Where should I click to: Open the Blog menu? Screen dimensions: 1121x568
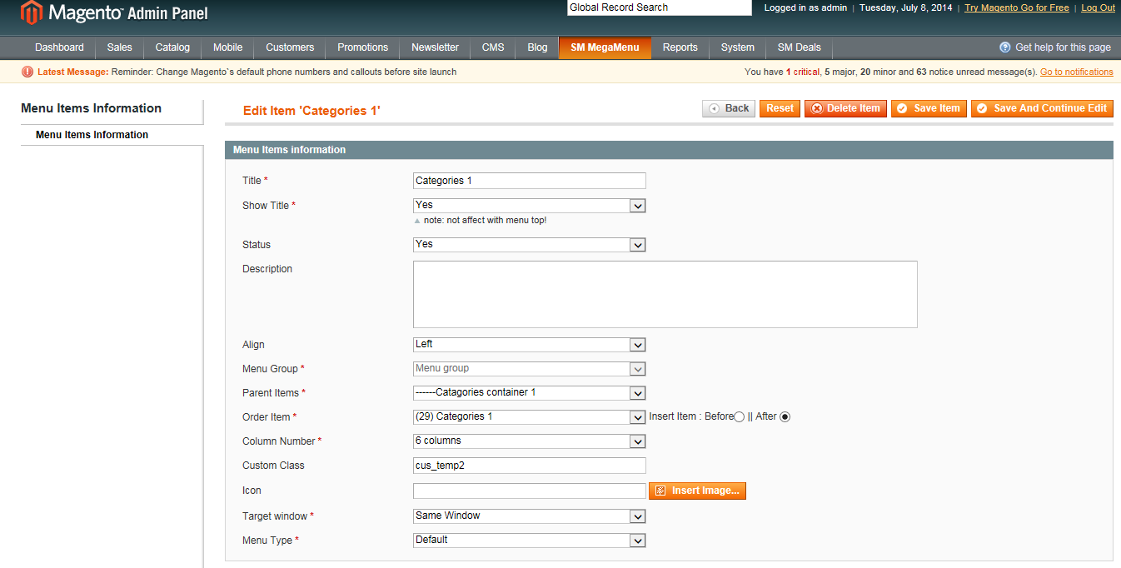pyautogui.click(x=538, y=47)
